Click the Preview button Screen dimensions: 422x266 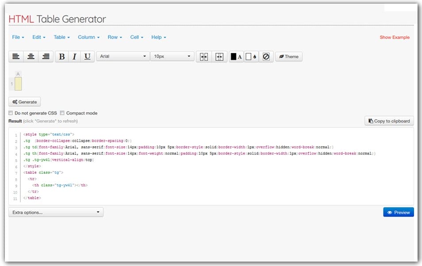click(398, 212)
